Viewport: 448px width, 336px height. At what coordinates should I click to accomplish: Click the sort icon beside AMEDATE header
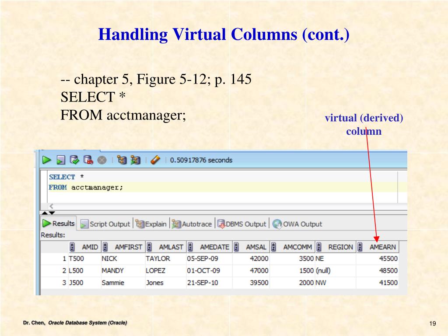click(x=190, y=247)
